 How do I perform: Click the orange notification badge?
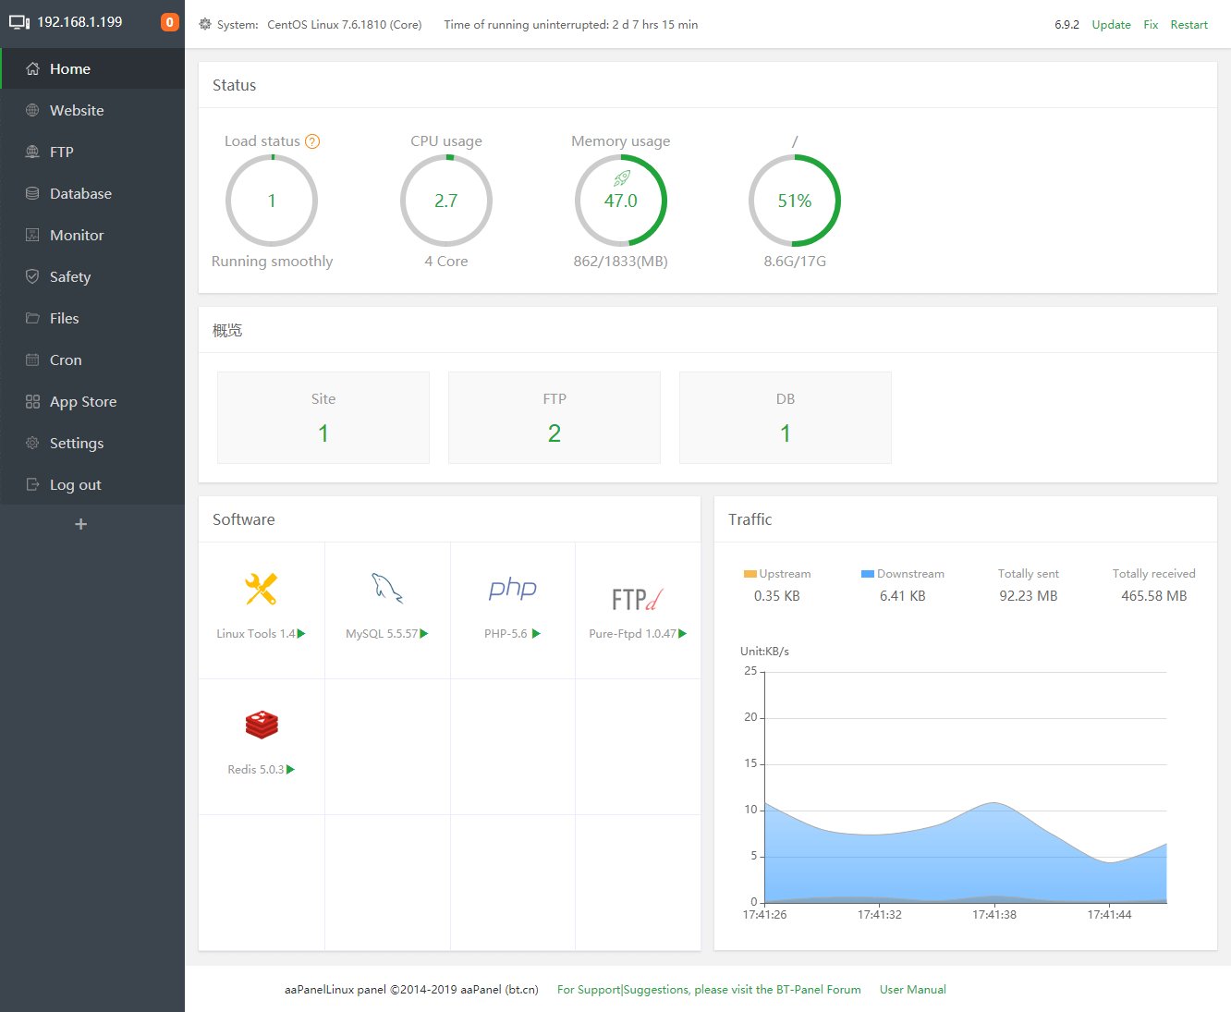click(169, 22)
